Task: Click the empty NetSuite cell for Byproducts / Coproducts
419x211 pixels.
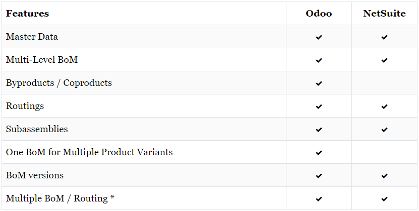Action: [x=384, y=83]
